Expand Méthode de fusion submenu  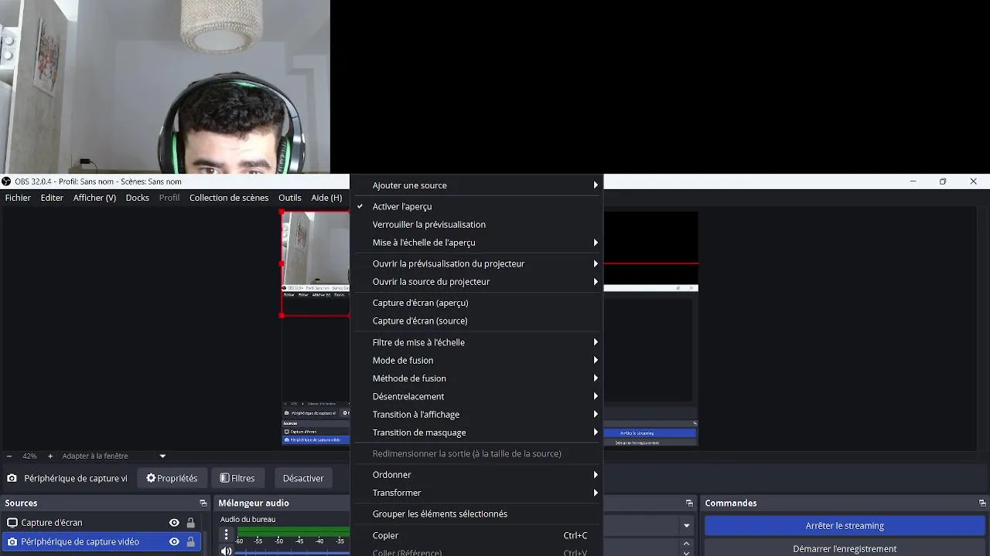pyautogui.click(x=476, y=378)
